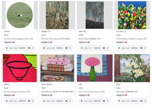This screenshot has height=107, width=152.
Task: Open more options on 0:21 trees painting player
Action: 108,48
